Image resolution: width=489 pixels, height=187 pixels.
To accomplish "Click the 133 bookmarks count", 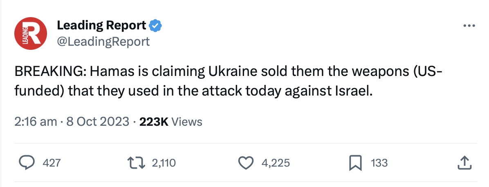I will (379, 163).
